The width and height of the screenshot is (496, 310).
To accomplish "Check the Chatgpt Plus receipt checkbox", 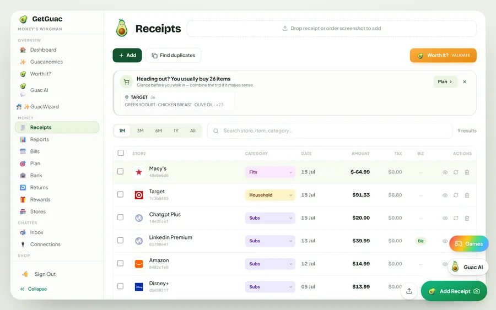I will pyautogui.click(x=120, y=217).
